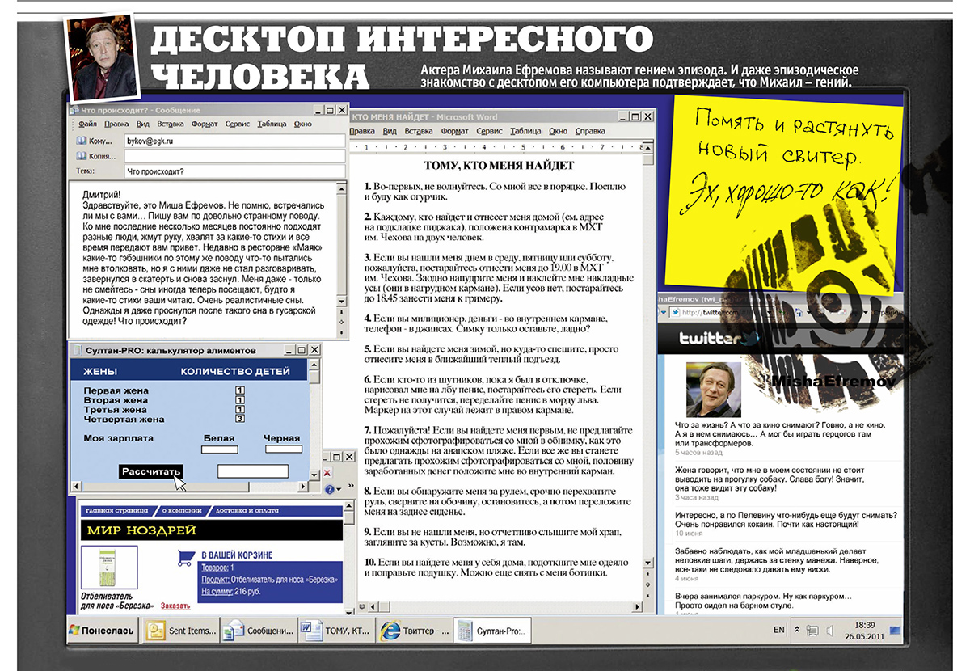970x671 pixels.
Task: Open the Сообщени... taskbar document icon
Action: pos(233,631)
